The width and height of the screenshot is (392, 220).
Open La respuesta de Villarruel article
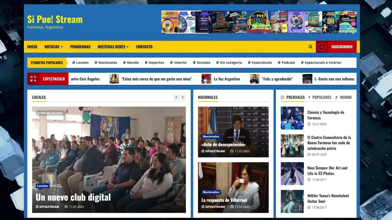click(x=224, y=200)
